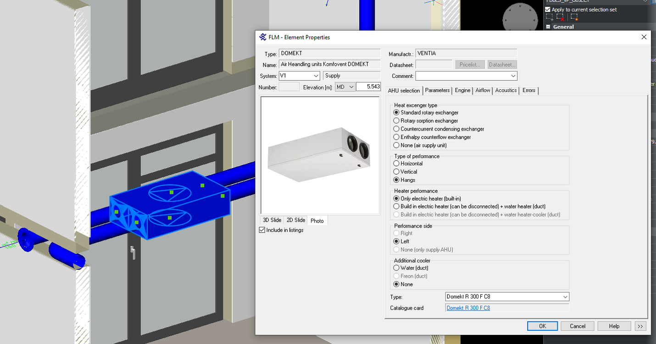Open the System V1 dropdown
Viewport: 656px width, 344px height.
click(299, 76)
